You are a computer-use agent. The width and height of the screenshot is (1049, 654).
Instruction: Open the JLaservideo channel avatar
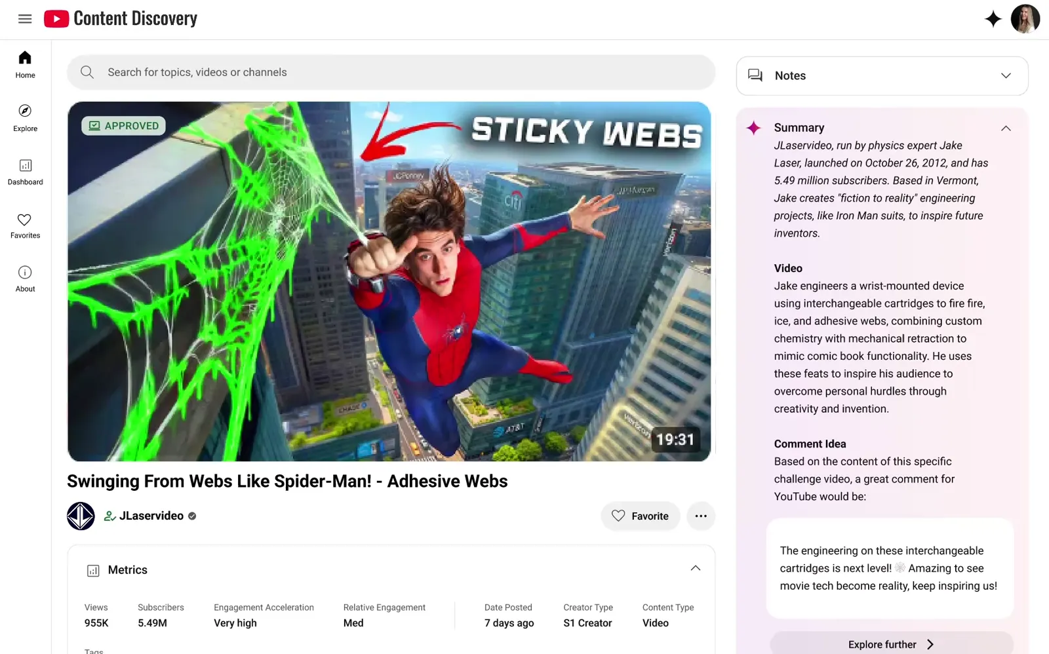pyautogui.click(x=81, y=516)
